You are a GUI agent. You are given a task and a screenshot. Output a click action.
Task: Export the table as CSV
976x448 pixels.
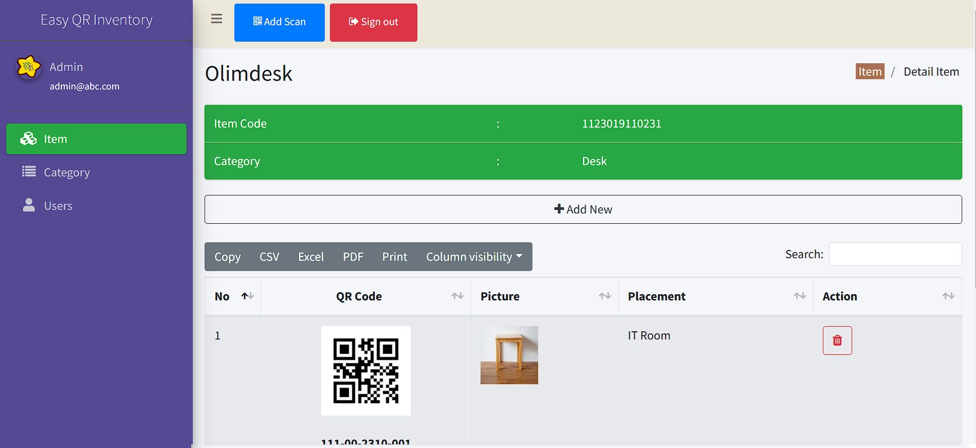269,257
